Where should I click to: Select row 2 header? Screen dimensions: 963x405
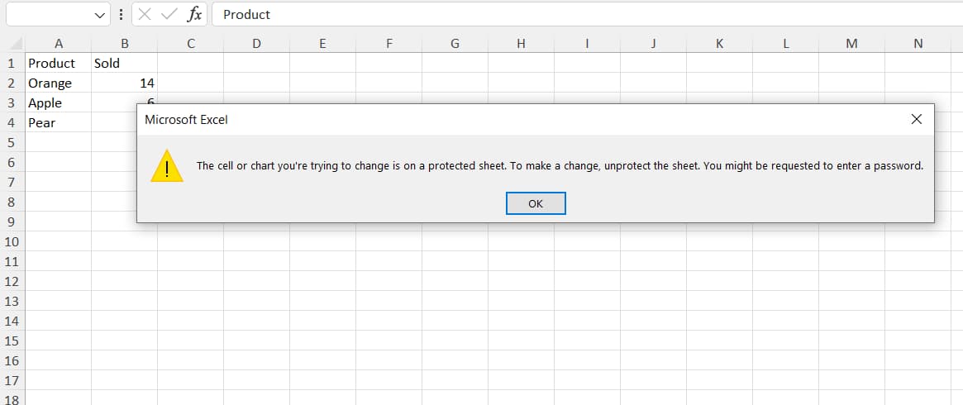pyautogui.click(x=12, y=83)
